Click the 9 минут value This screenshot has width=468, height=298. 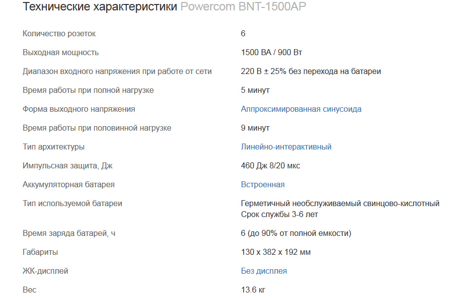pyautogui.click(x=255, y=128)
